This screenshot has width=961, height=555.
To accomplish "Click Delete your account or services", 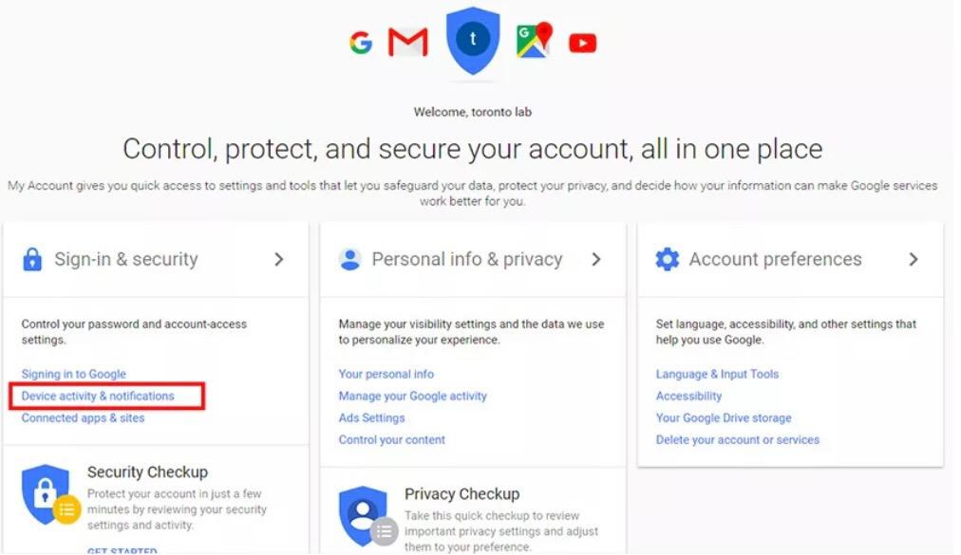I will coord(738,439).
